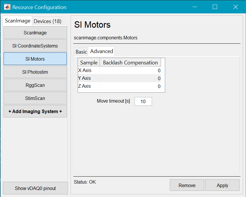Select SI Motors in the sidebar
The height and width of the screenshot is (197, 246).
35,59
